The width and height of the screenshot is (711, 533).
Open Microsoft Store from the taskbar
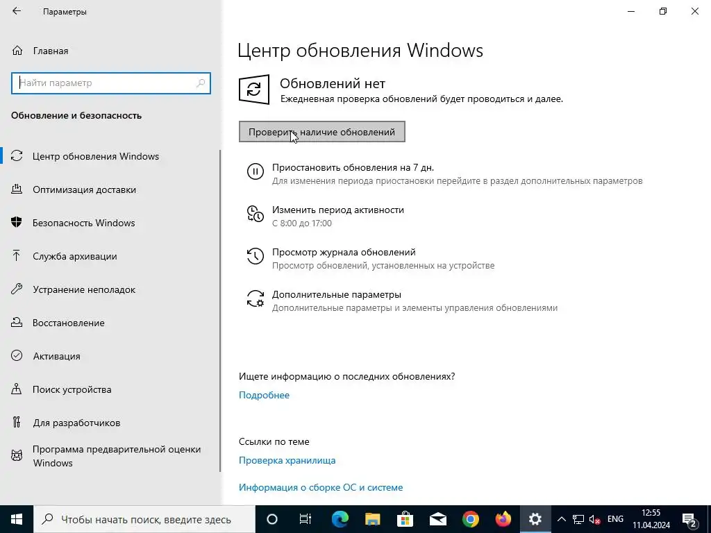[405, 519]
